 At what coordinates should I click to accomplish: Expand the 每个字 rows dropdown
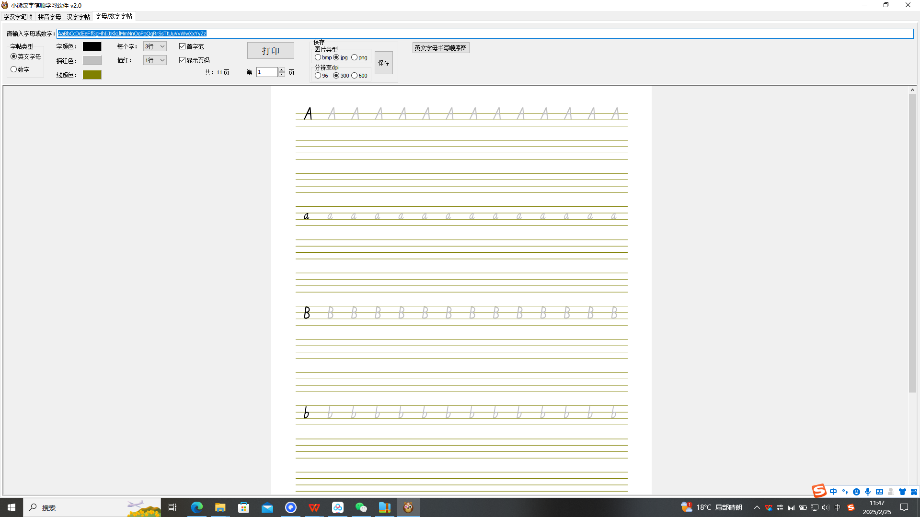[x=155, y=46]
